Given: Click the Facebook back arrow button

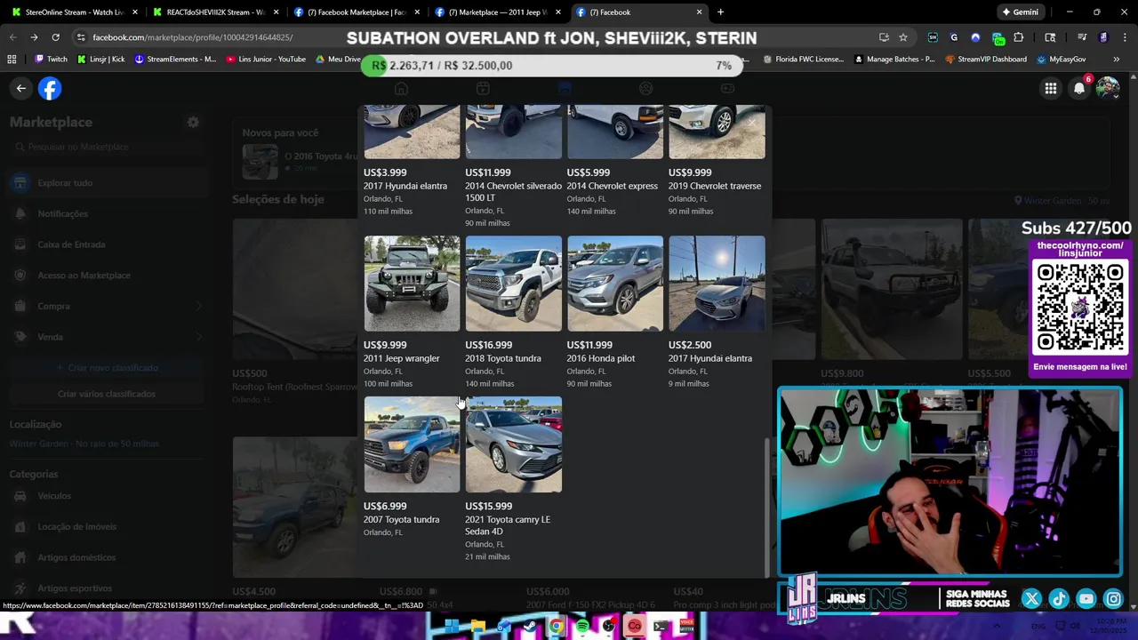Looking at the screenshot, I should click(x=21, y=88).
